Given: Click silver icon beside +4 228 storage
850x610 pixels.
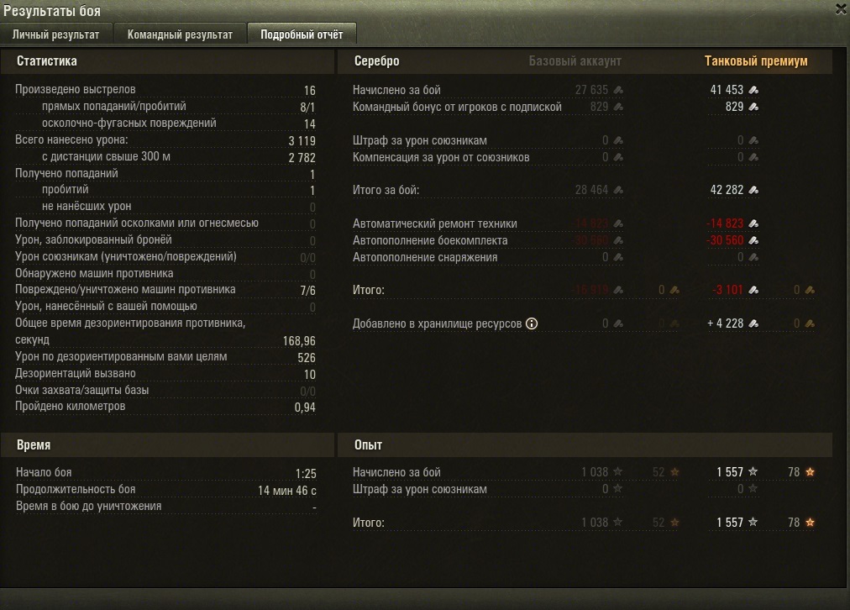Looking at the screenshot, I should coord(753,323).
